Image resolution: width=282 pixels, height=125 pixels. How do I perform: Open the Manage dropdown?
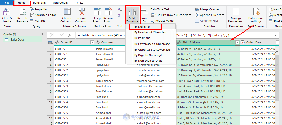(x=39, y=21)
